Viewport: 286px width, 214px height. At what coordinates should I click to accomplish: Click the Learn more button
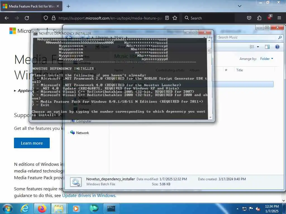click(x=32, y=143)
